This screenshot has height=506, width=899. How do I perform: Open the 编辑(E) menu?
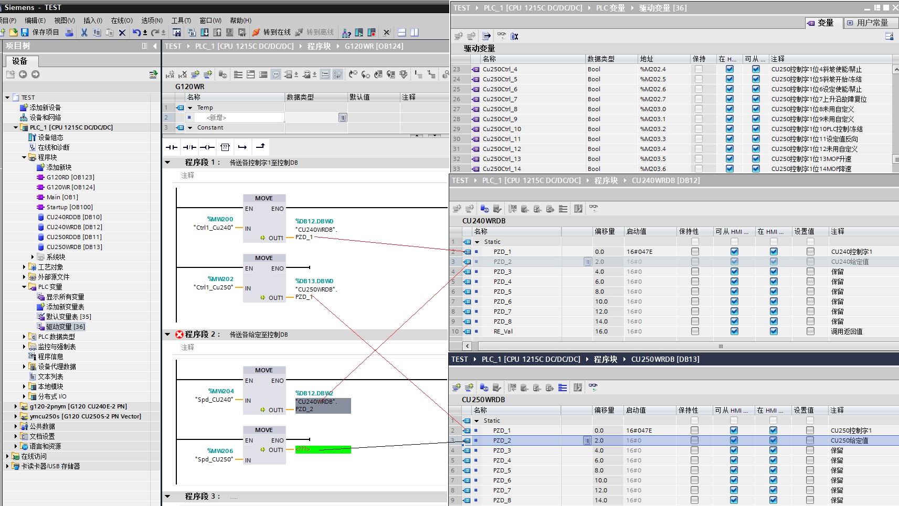(x=35, y=20)
